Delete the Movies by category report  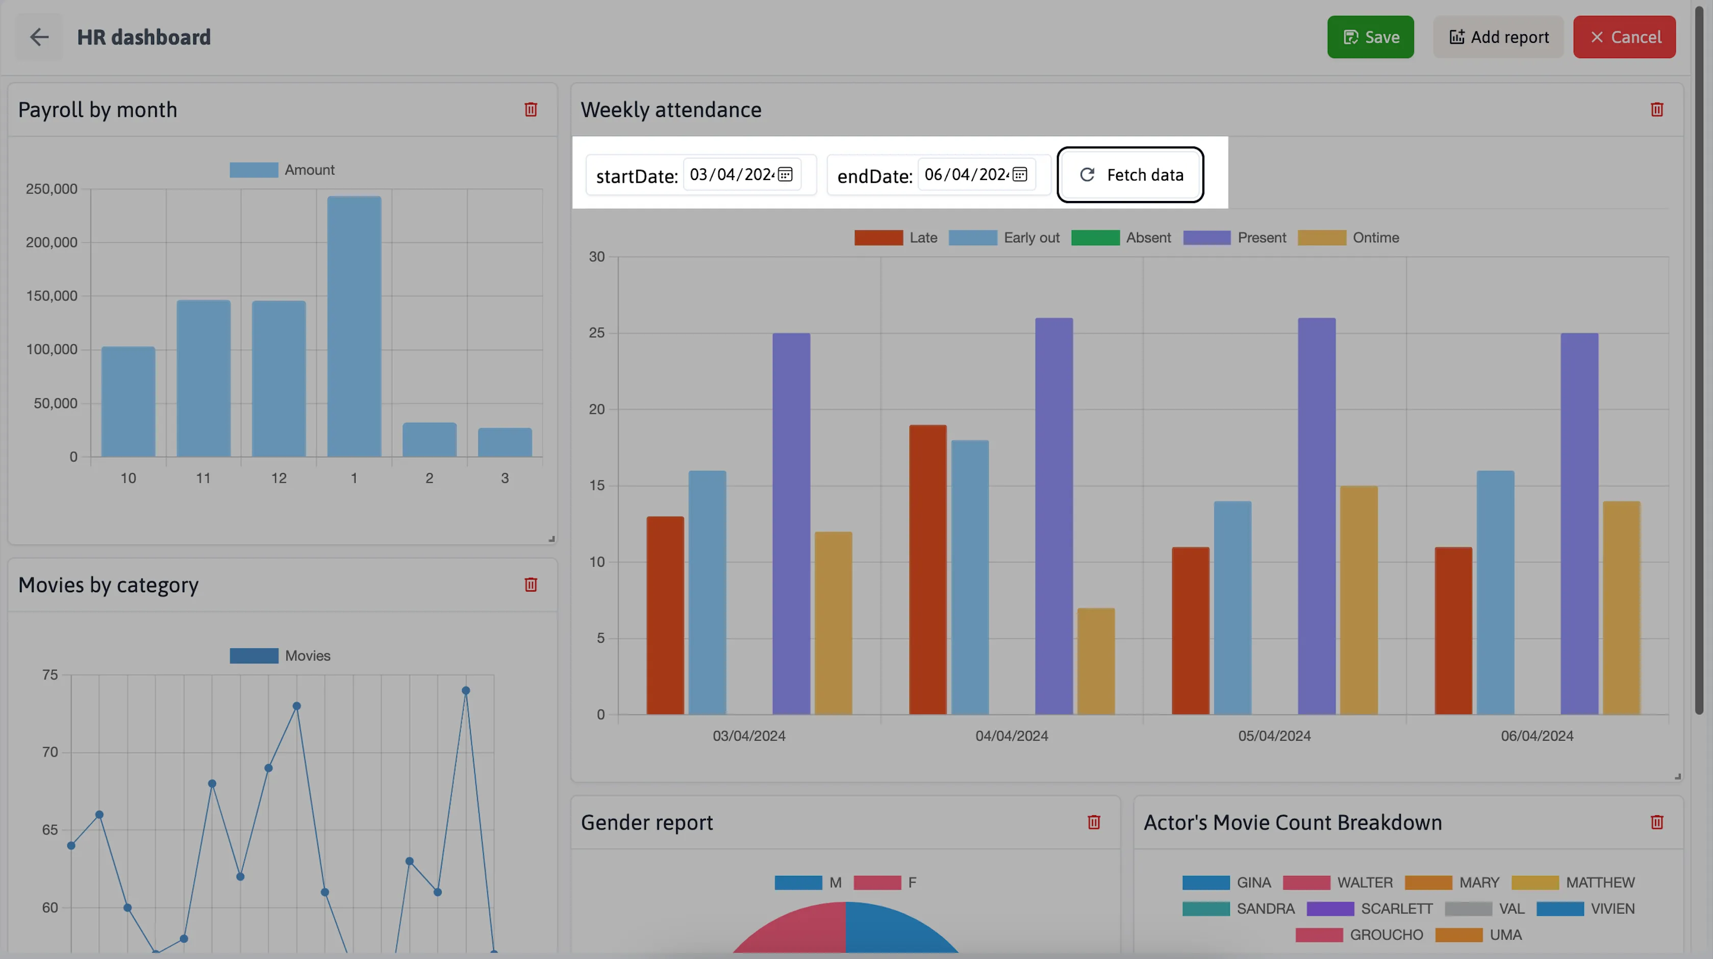click(x=531, y=585)
